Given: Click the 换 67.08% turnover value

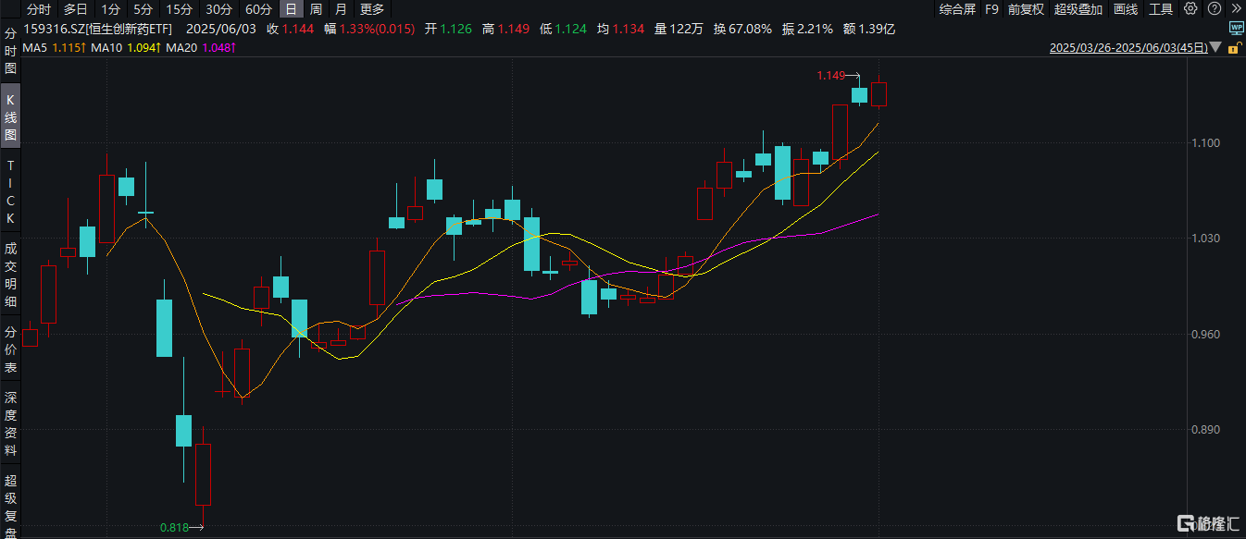Looking at the screenshot, I should [741, 29].
